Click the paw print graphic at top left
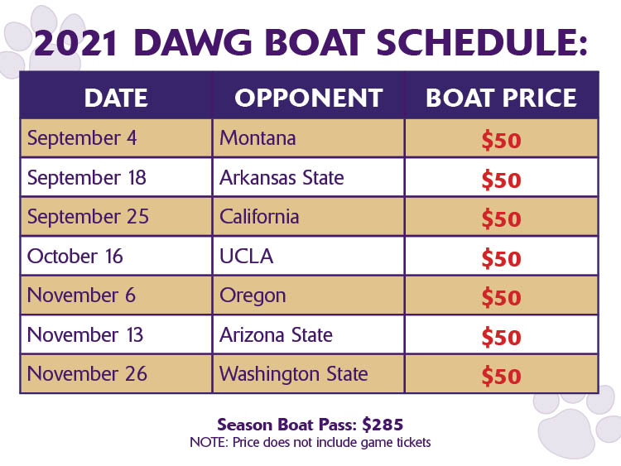Screen dimensions: 621x466 click(x=41, y=41)
